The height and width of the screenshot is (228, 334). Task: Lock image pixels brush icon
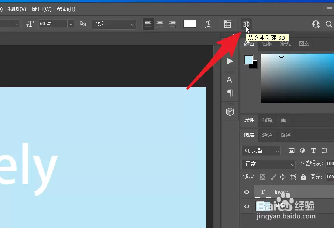pos(273,177)
